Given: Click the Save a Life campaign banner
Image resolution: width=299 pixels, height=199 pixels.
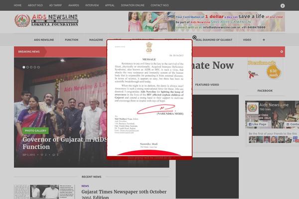Looking at the screenshot, I should (x=207, y=22).
